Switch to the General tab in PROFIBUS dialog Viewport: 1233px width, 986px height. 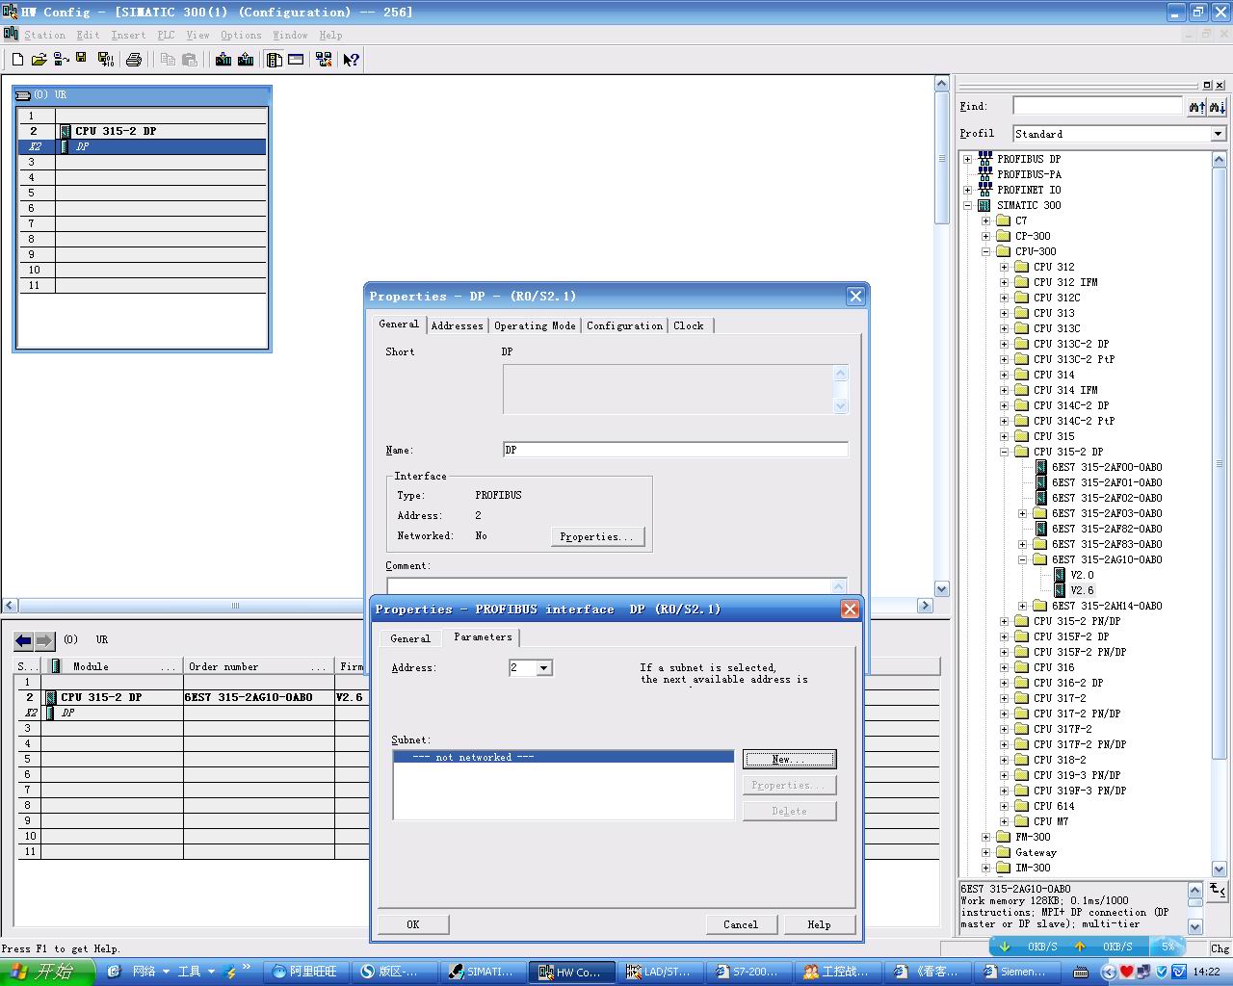point(410,638)
